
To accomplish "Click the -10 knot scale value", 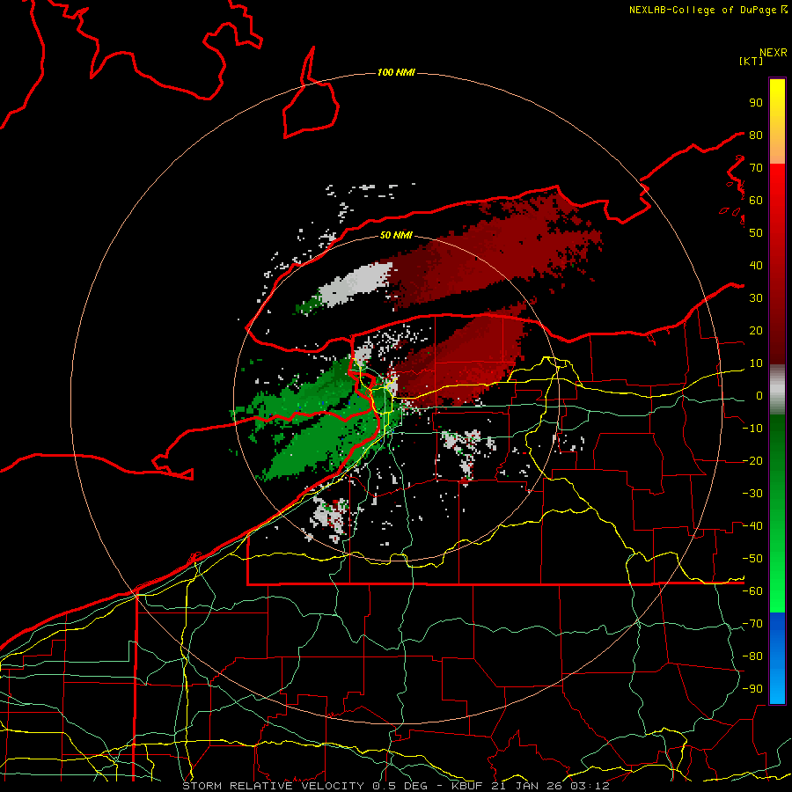I will click(x=752, y=429).
